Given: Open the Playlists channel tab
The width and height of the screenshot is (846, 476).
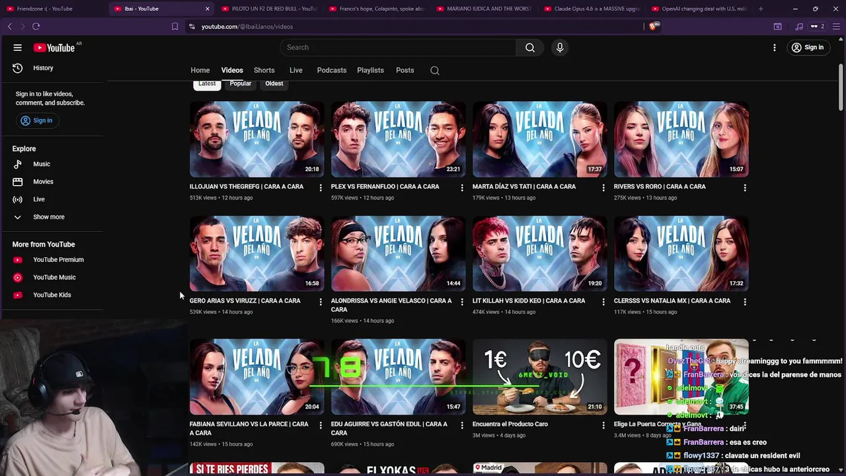Looking at the screenshot, I should coord(370,71).
